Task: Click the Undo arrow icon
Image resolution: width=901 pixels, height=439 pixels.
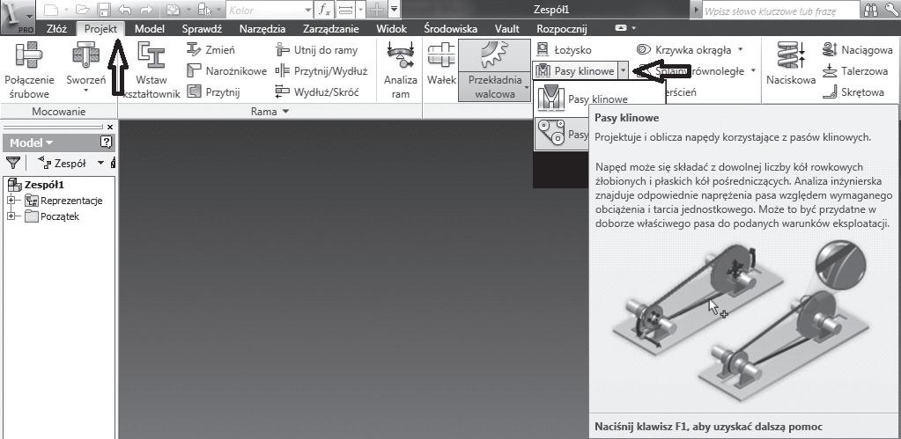Action: [125, 11]
